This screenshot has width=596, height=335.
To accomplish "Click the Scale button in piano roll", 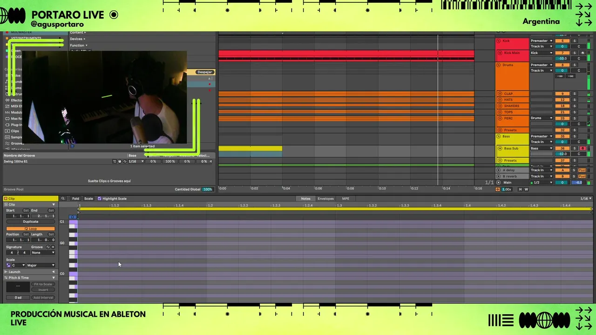I will coord(88,199).
